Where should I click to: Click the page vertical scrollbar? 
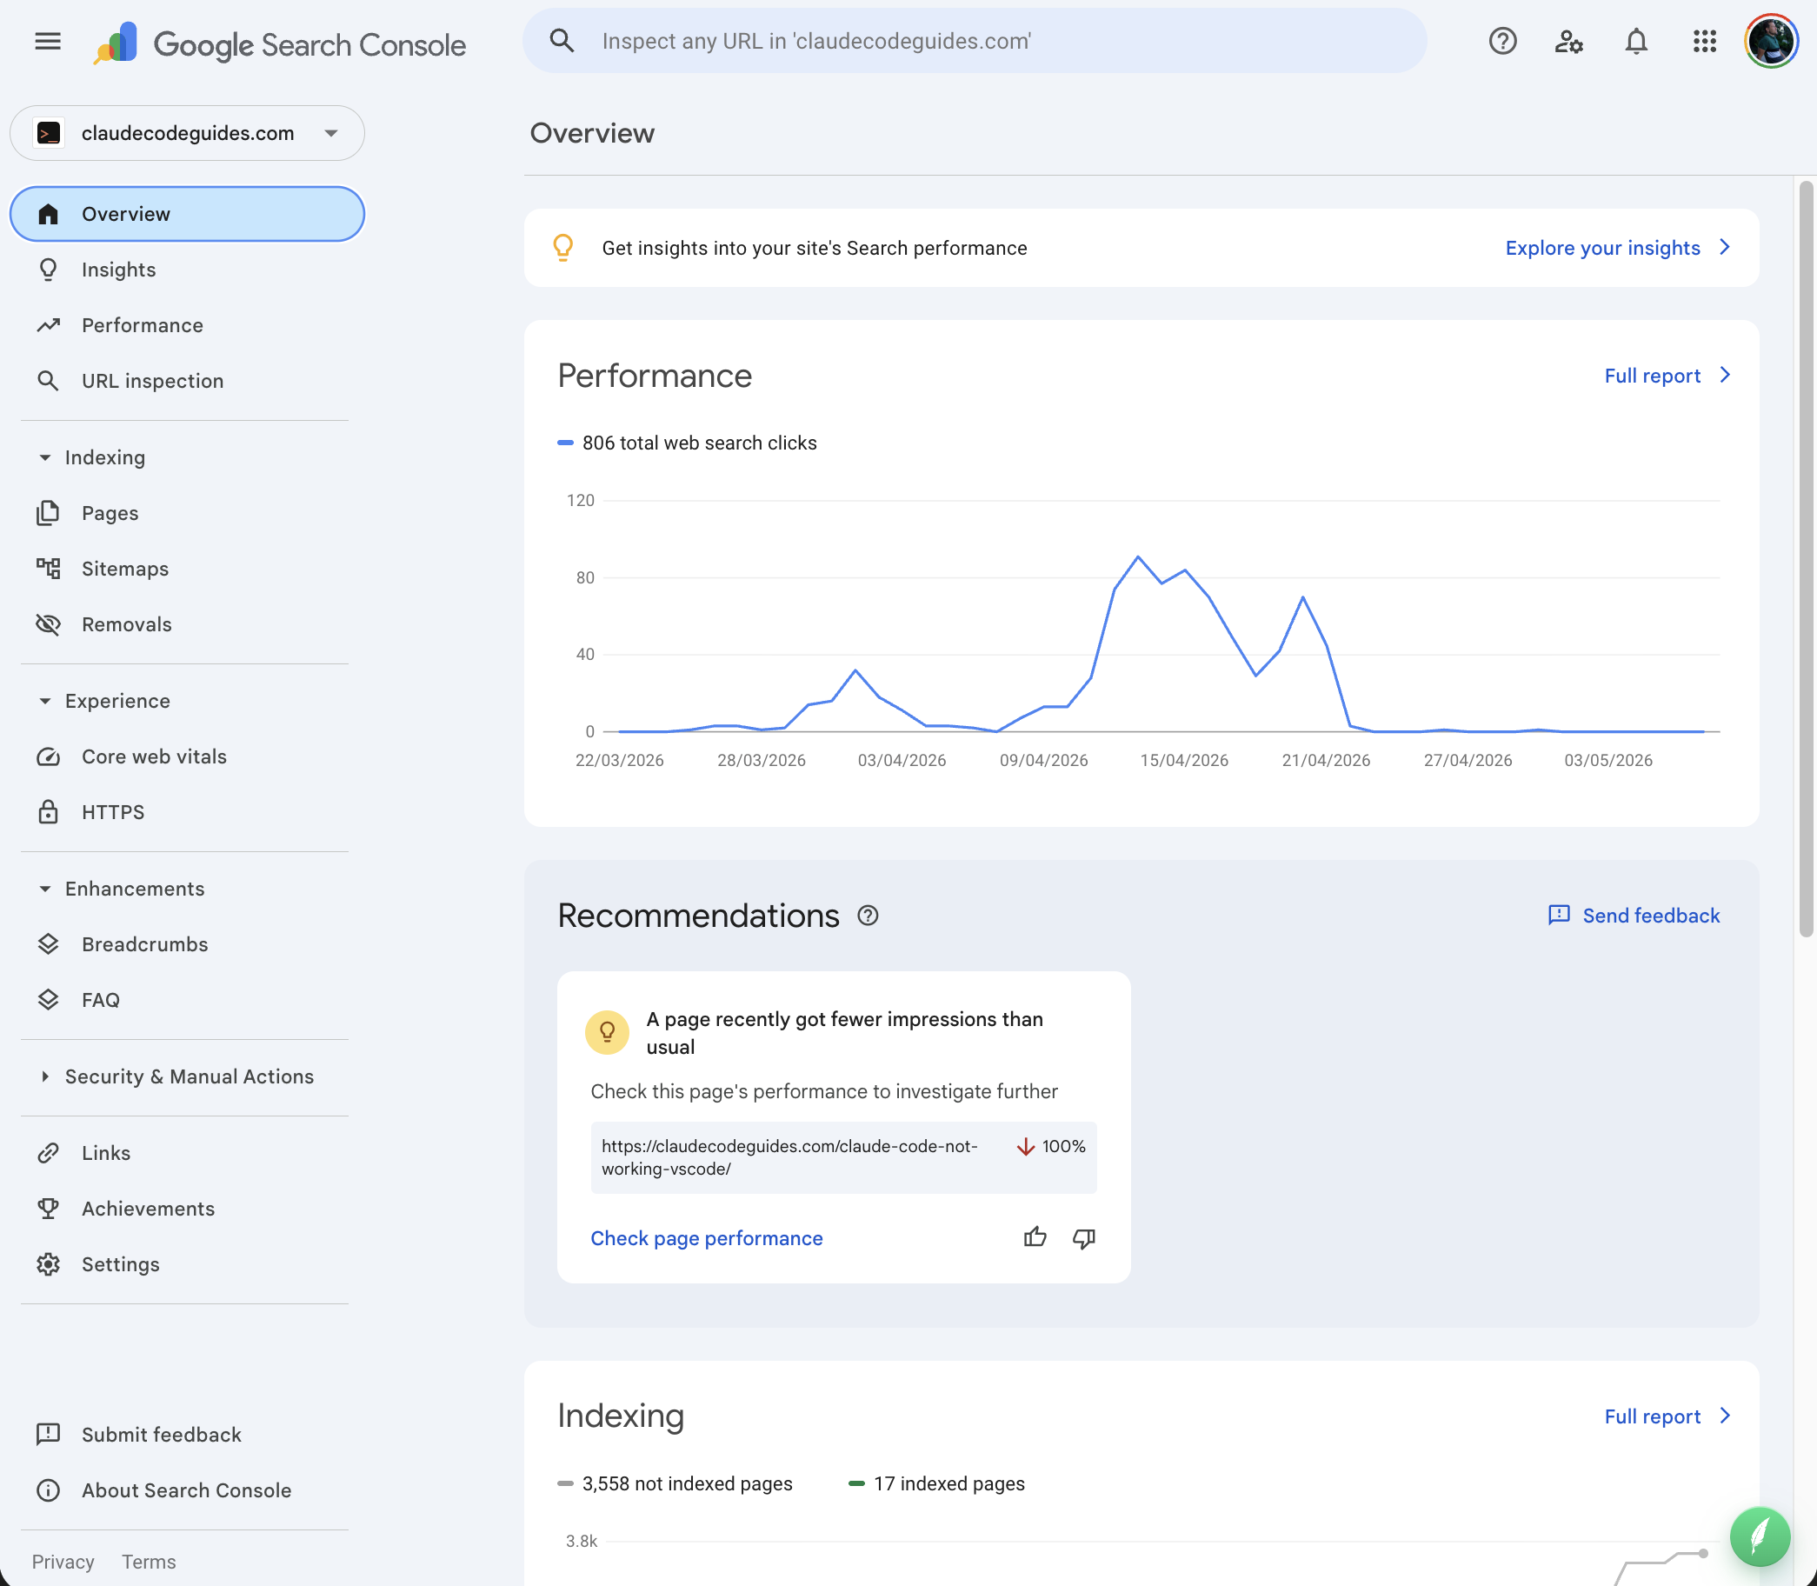pos(1807,558)
